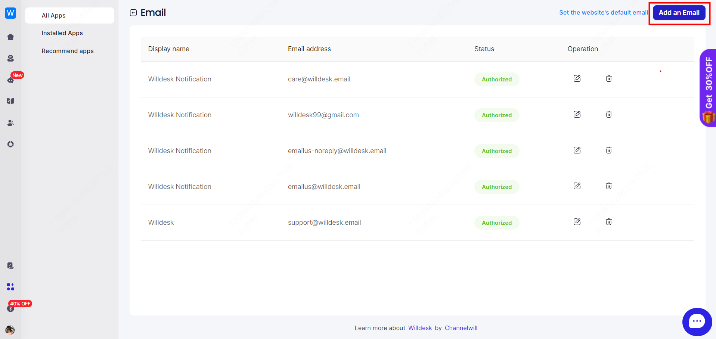This screenshot has height=339, width=716.
Task: Open the checklist icon near sidebar bottom
Action: 10,265
